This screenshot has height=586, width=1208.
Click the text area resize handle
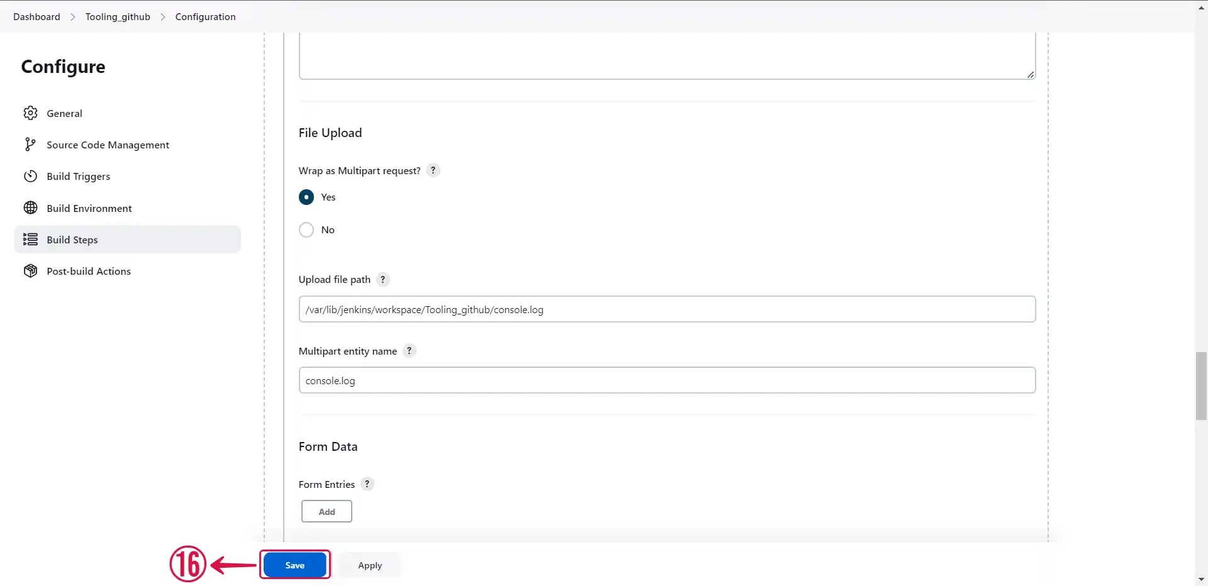click(1030, 74)
